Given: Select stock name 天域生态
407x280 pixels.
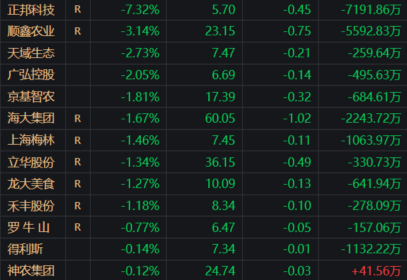Looking at the screenshot, I should (x=31, y=53).
